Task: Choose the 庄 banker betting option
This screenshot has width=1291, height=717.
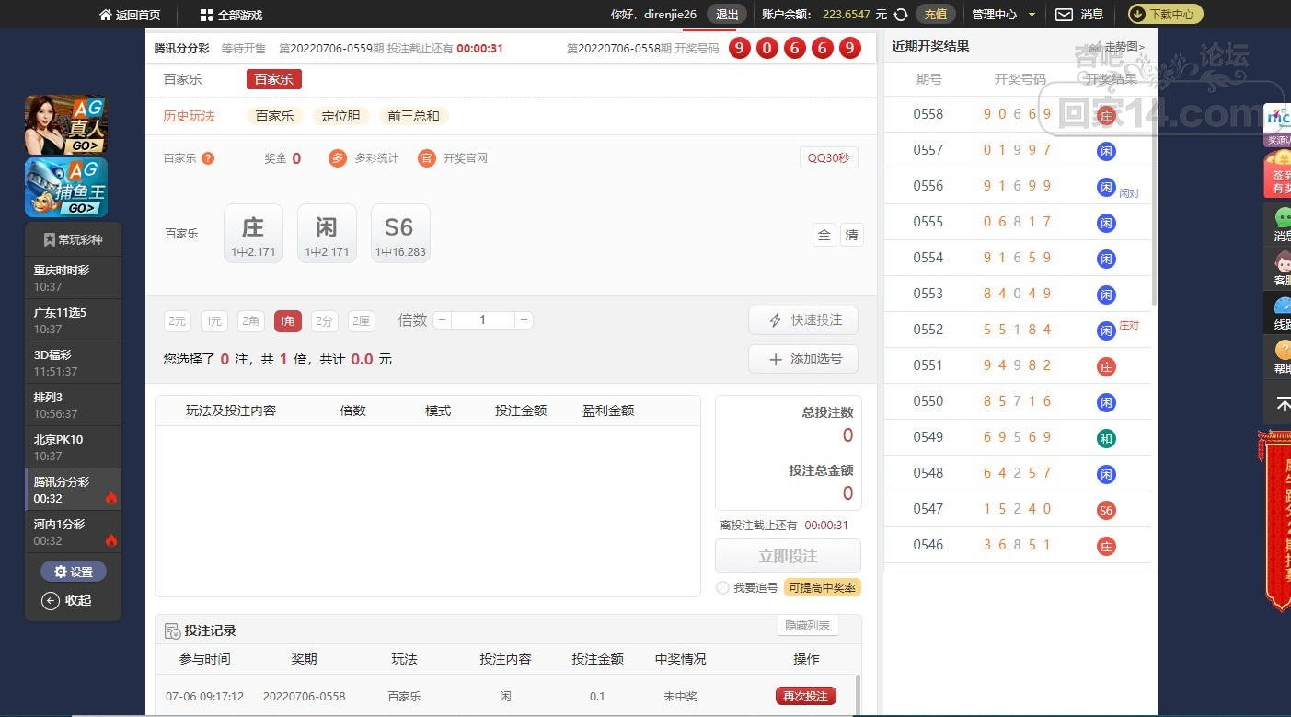Action: (x=253, y=233)
